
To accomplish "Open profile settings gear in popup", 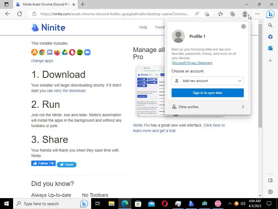I will coord(244,26).
